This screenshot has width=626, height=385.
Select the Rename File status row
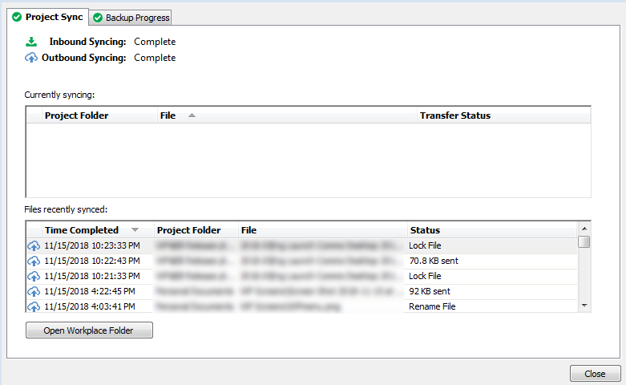tap(433, 306)
